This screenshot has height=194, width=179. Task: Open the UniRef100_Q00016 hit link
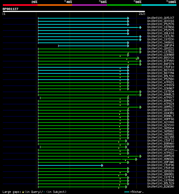pyautogui.click(x=161, y=21)
